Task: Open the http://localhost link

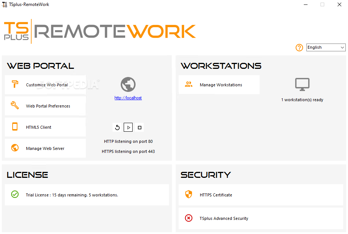Action: 128,98
